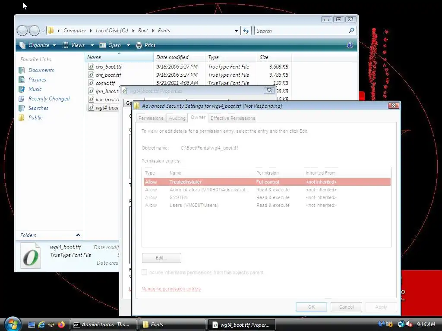Click folder icon in address bar
Viewport: 442px width, 331px height.
pos(51,31)
